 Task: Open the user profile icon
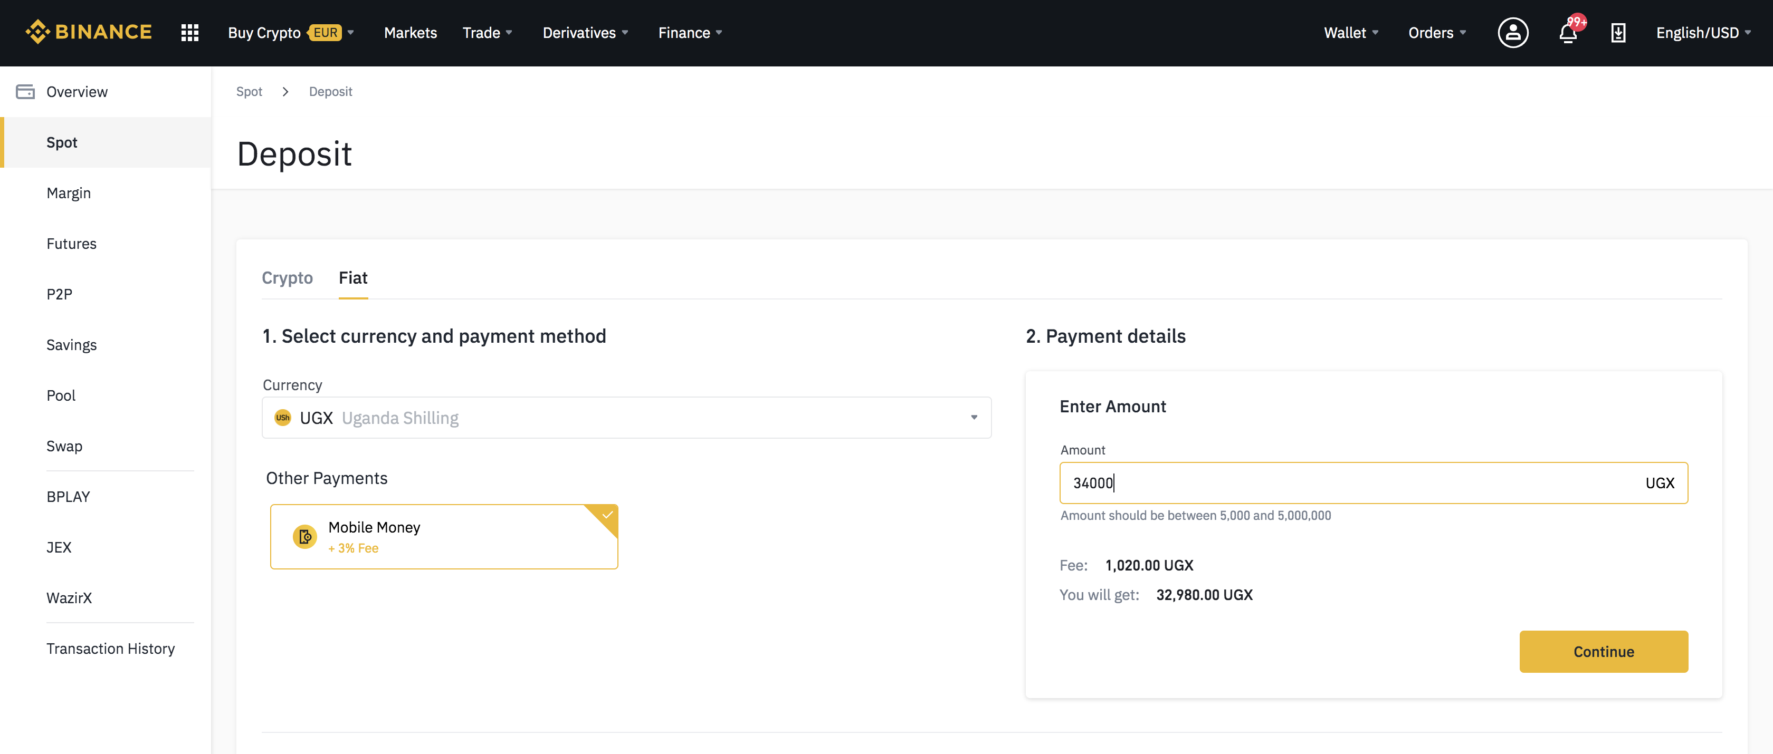point(1512,32)
